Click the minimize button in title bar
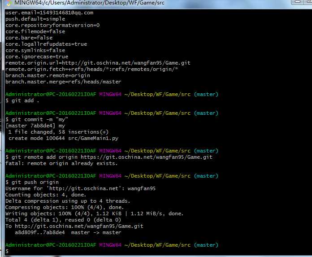The height and width of the screenshot is (257, 312). [297, 2]
